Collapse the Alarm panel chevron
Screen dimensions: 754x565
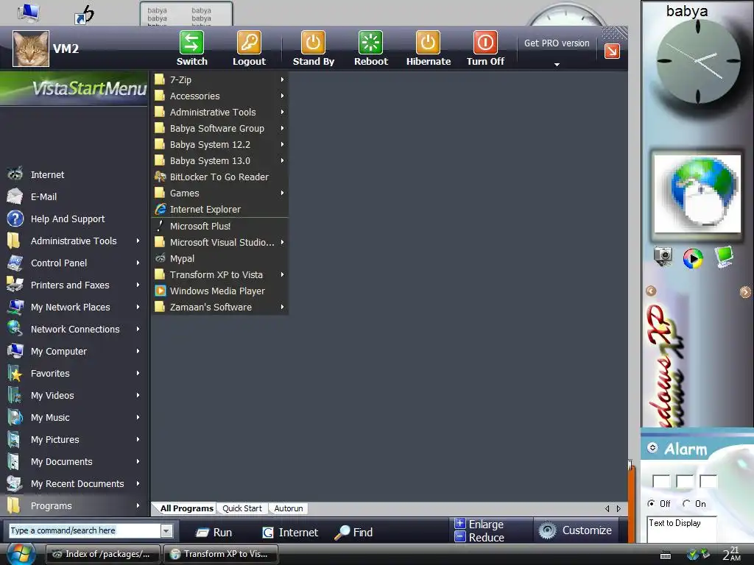pyautogui.click(x=652, y=448)
